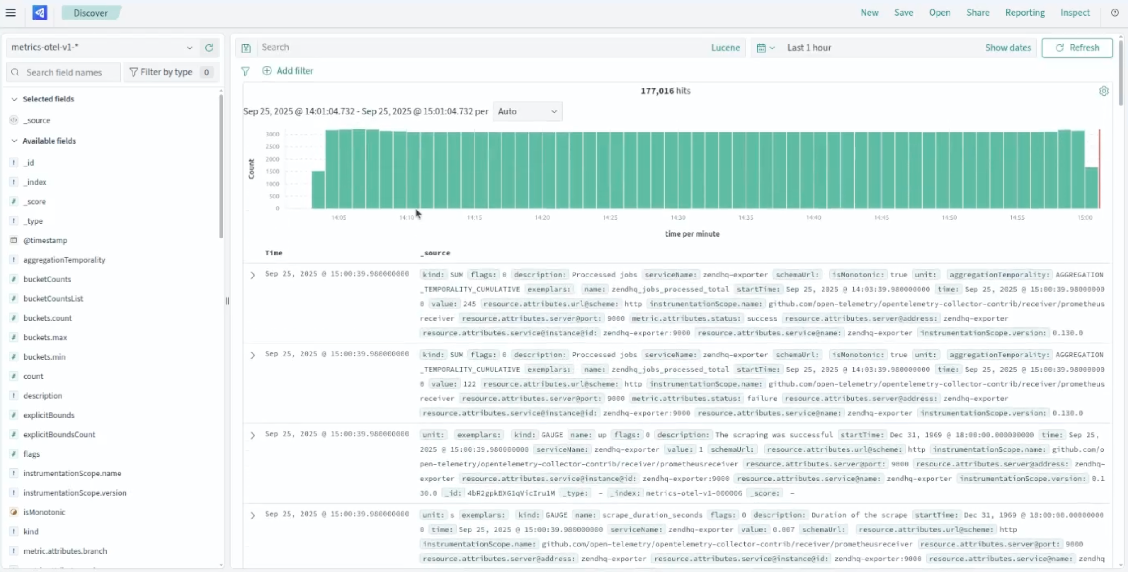
Task: Open the Auto interval dropdown
Action: coord(527,111)
